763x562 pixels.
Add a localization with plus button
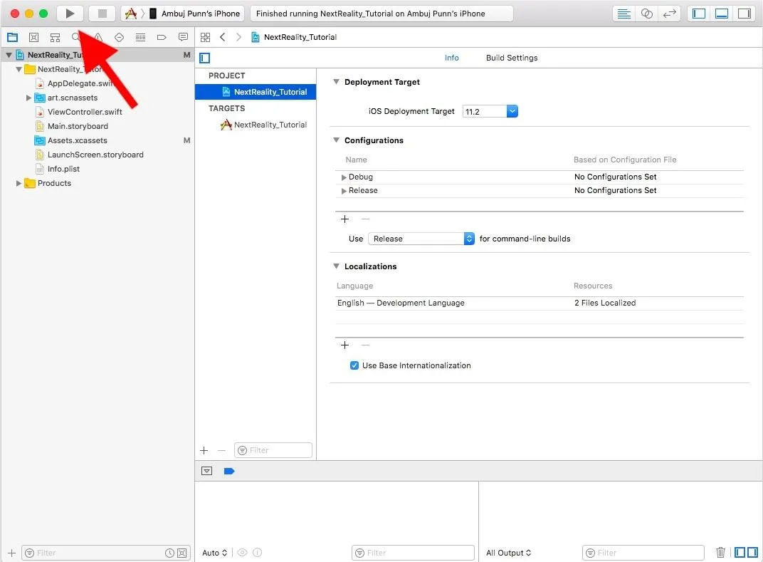click(x=344, y=345)
